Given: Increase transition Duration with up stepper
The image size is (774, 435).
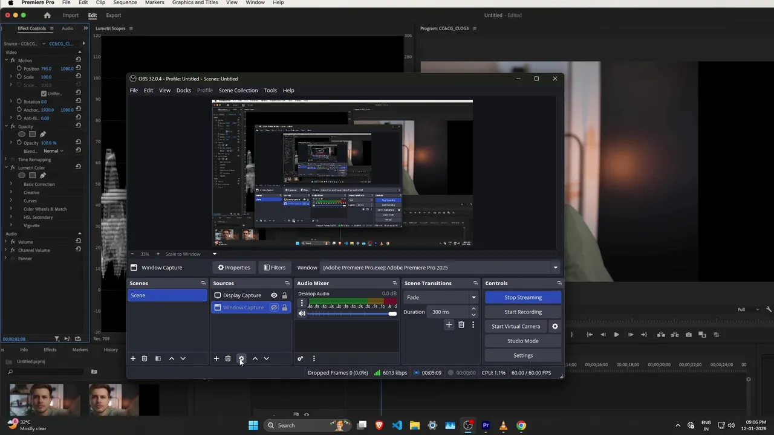Looking at the screenshot, I should [473, 309].
